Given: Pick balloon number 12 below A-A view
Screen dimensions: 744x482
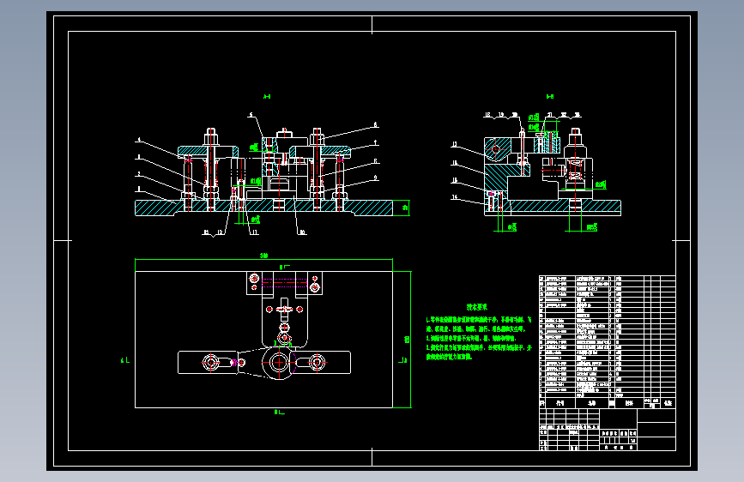Looking at the screenshot, I should click(x=221, y=232).
